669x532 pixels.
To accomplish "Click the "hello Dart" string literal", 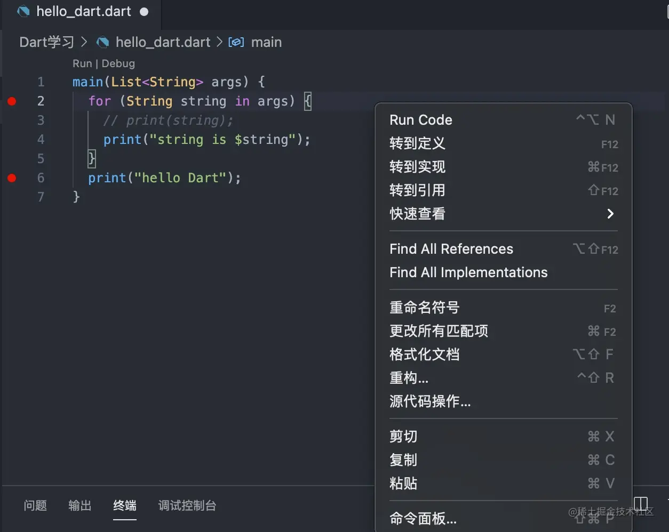I will 180,178.
